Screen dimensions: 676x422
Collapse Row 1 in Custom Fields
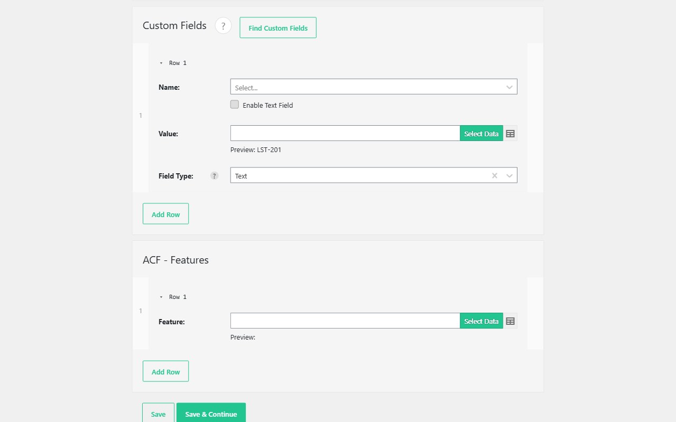pyautogui.click(x=161, y=63)
